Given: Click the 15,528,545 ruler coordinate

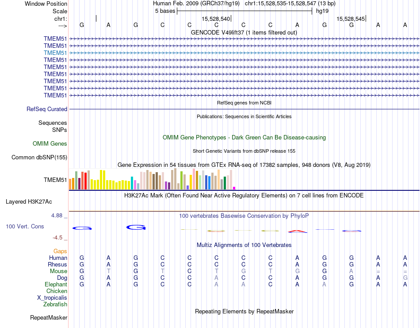Looking at the screenshot, I should click(x=351, y=19).
